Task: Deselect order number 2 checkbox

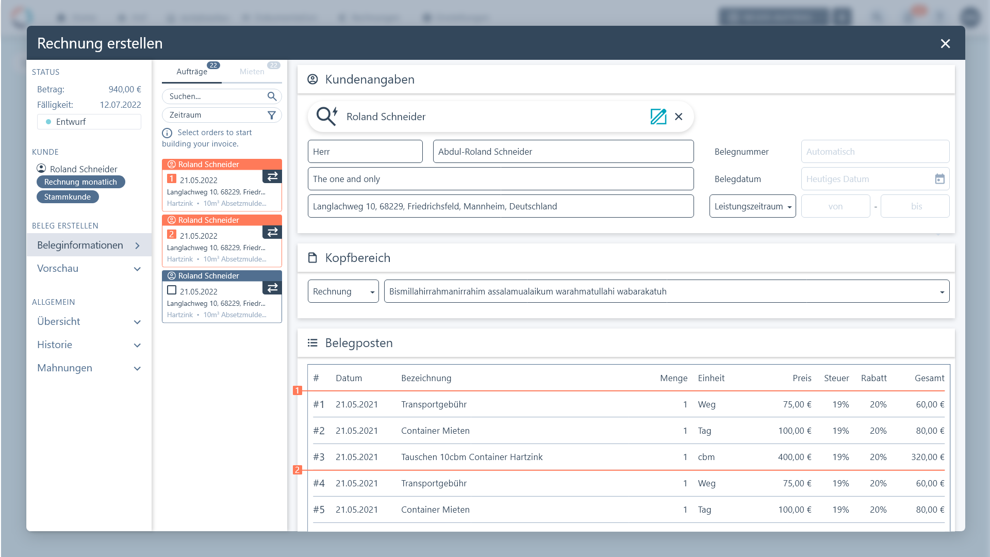Action: pos(172,234)
